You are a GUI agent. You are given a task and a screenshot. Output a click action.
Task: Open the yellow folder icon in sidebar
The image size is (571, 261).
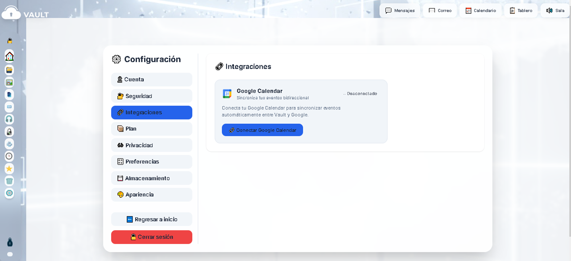point(9,70)
